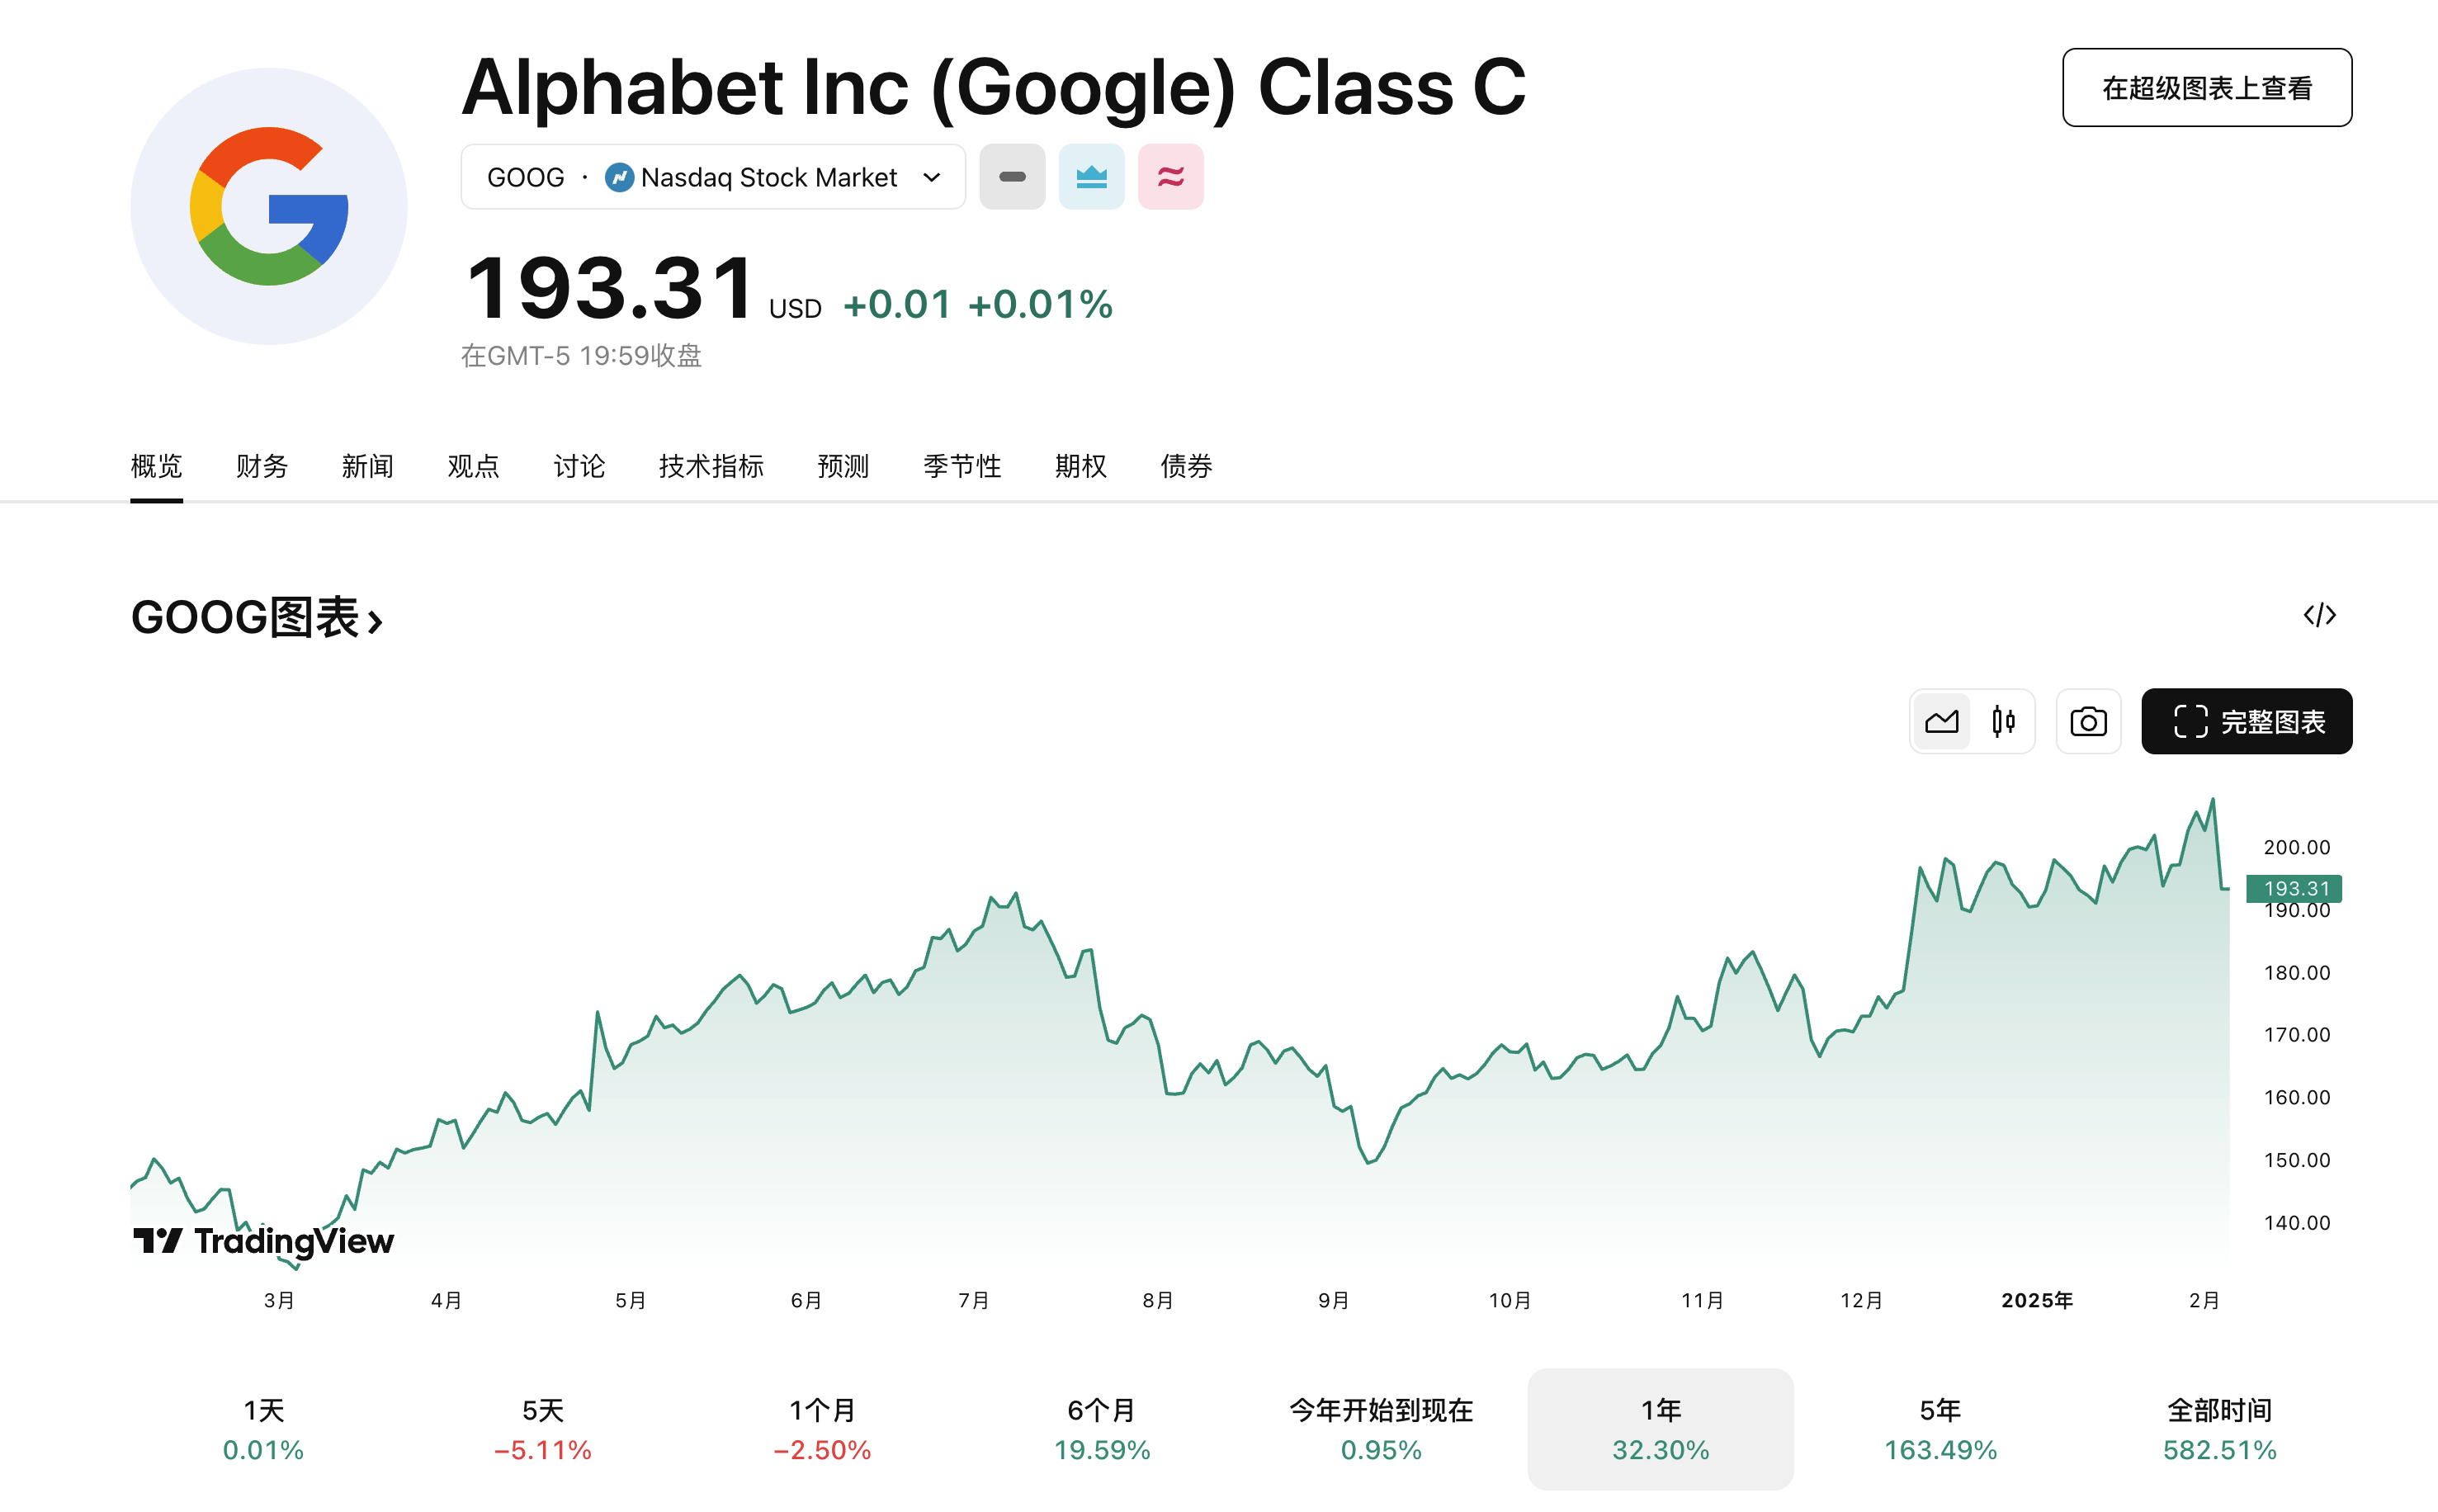Expand GOOG图表 via its chevron
Viewport: 2438px width, 1512px height.
tap(375, 620)
